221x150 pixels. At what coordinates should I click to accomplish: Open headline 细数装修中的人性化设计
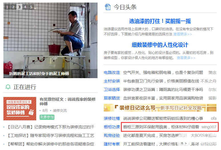pyautogui.click(x=160, y=45)
